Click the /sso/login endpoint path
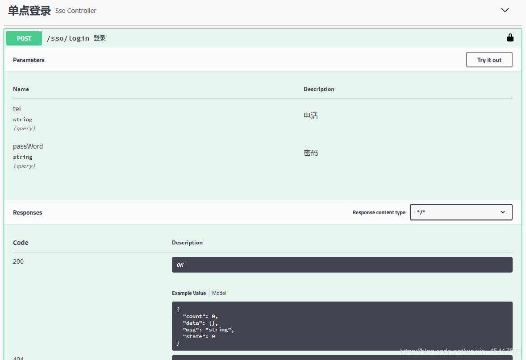526x360 pixels. (x=68, y=38)
